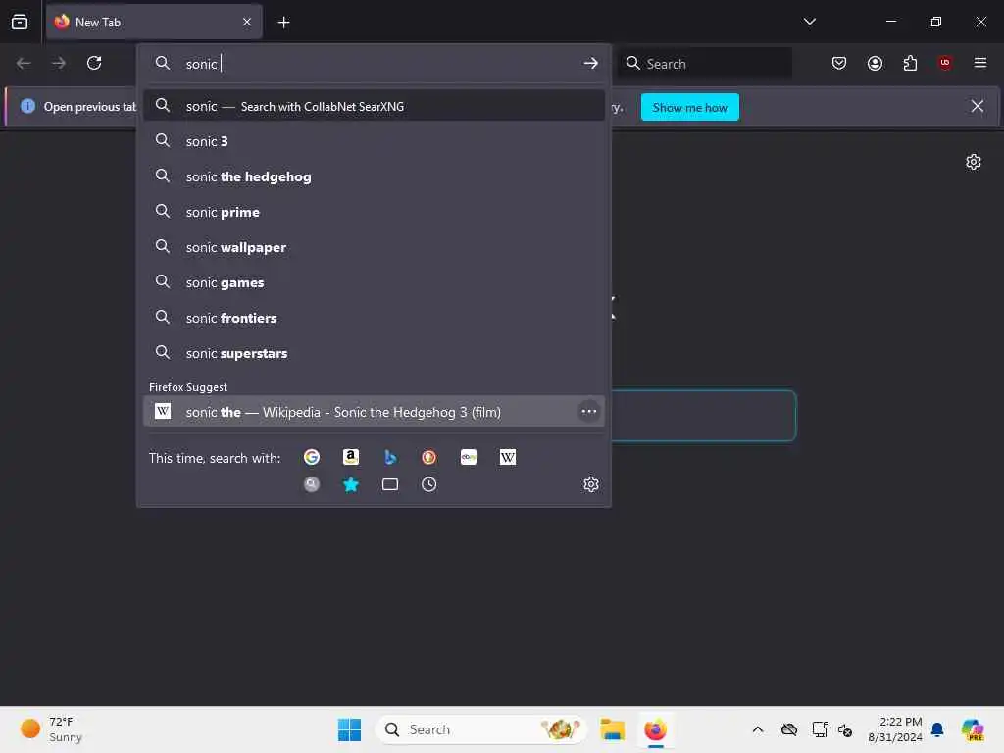Open the Extensions puzzle icon
The image size is (1004, 753).
[x=910, y=63]
